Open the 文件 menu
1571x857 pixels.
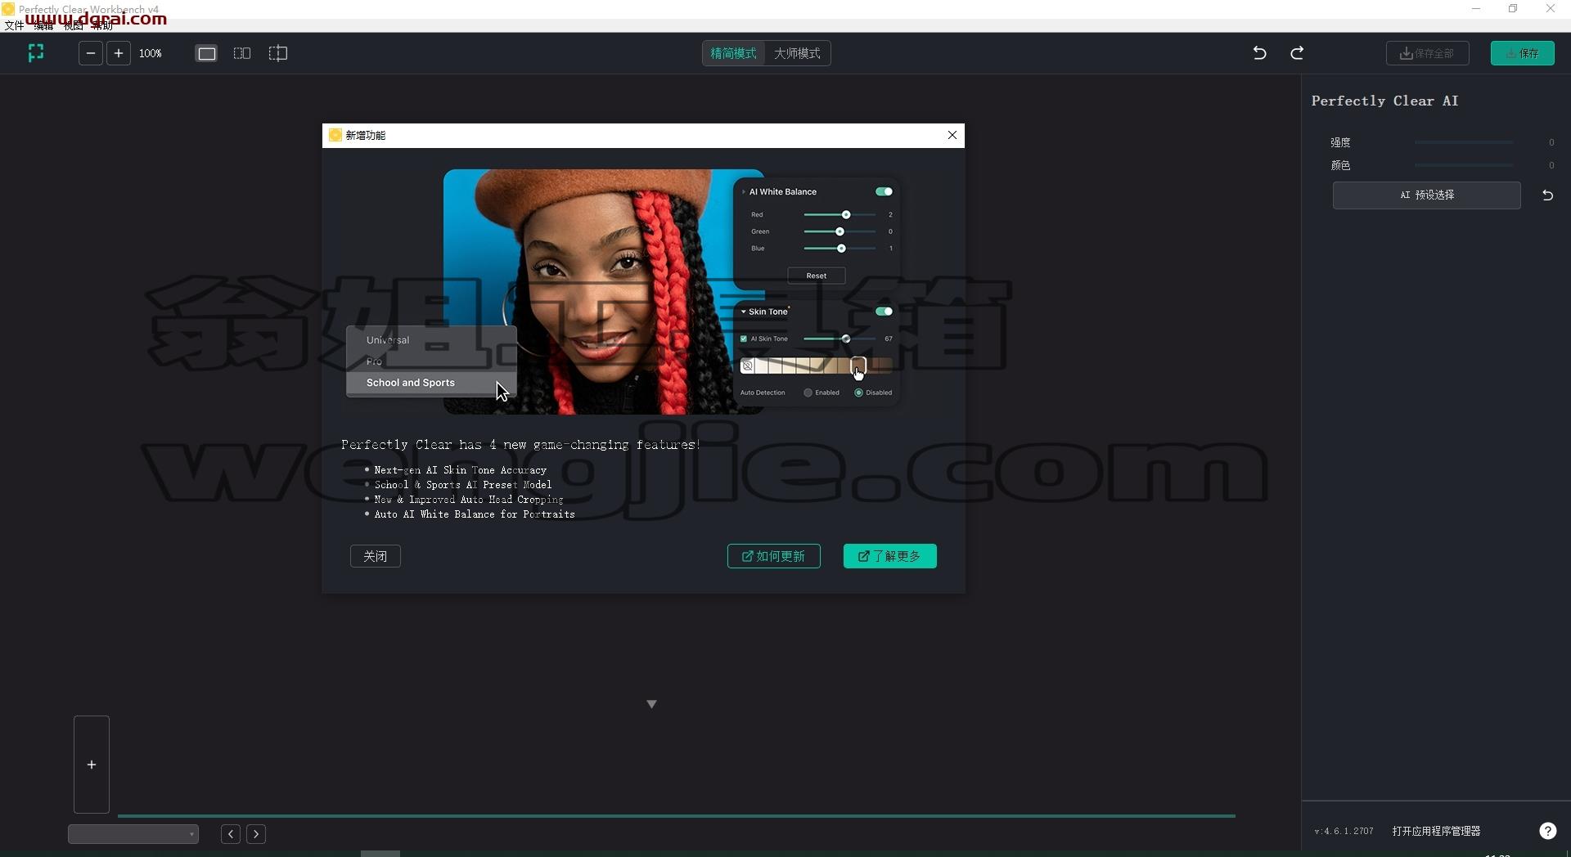coord(14,25)
